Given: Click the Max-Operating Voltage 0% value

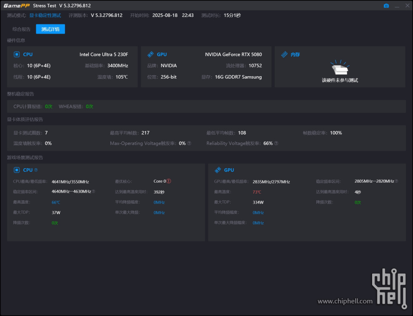Looking at the screenshot, I should coord(182,143).
